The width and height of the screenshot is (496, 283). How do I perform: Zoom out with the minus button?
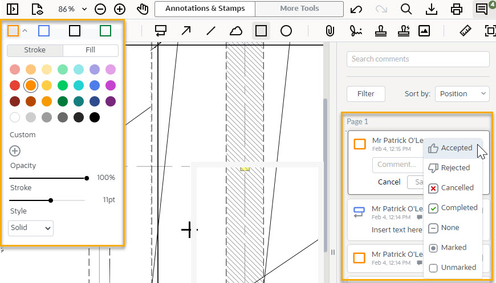pyautogui.click(x=100, y=9)
